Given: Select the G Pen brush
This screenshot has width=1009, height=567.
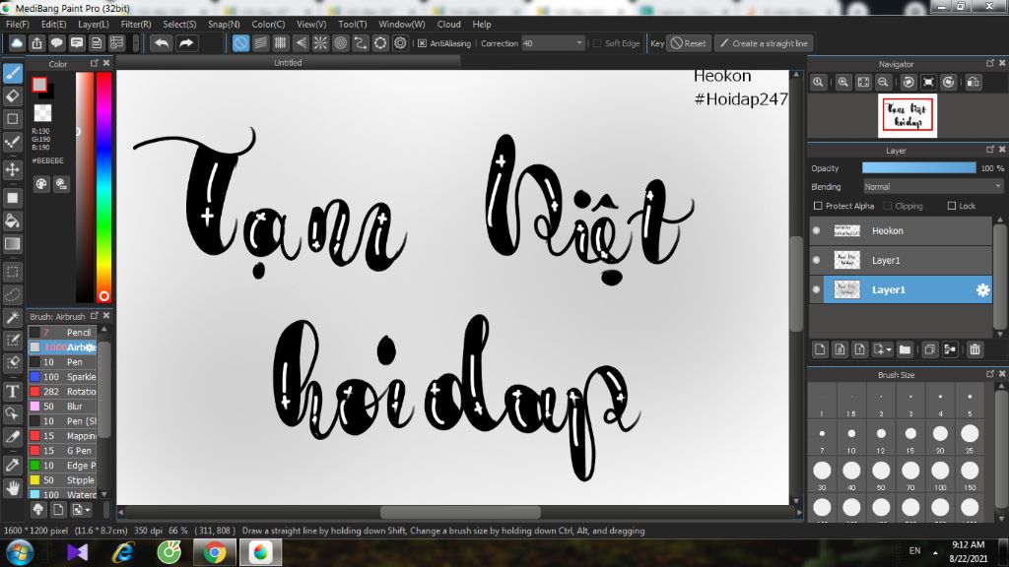Looking at the screenshot, I should 62,451.
